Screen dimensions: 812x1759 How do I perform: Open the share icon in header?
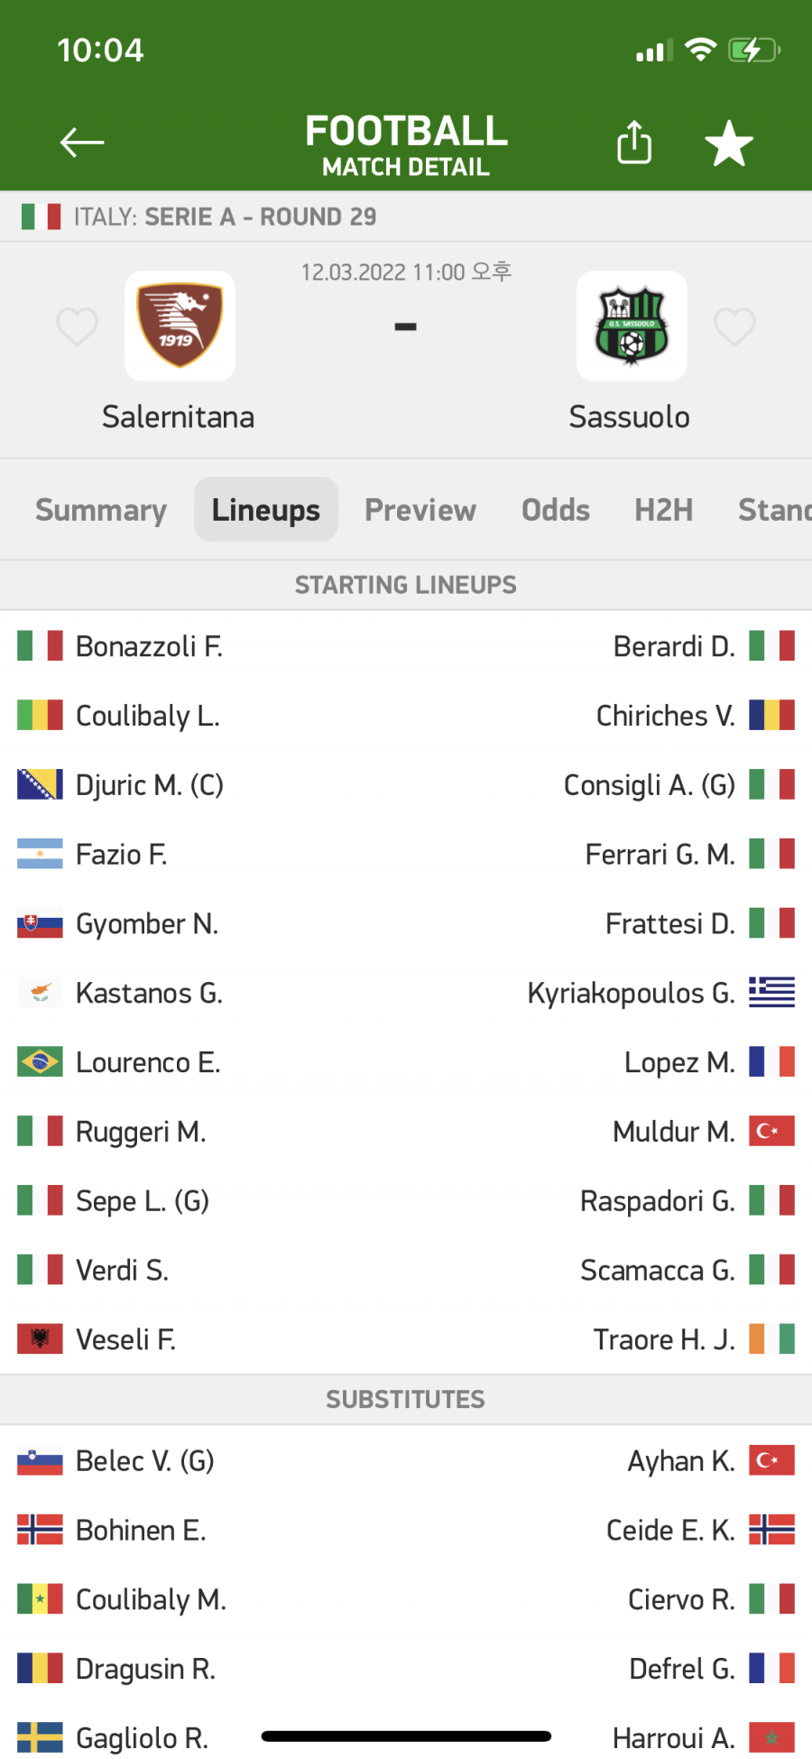[x=634, y=142]
